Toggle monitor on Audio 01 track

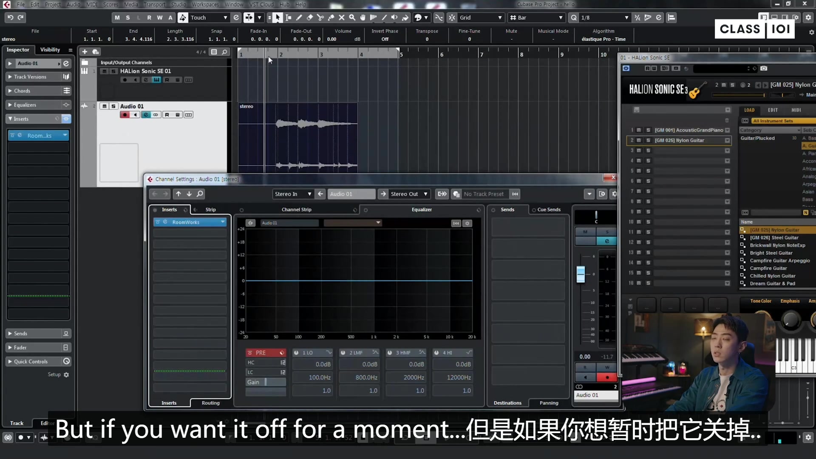pos(135,115)
